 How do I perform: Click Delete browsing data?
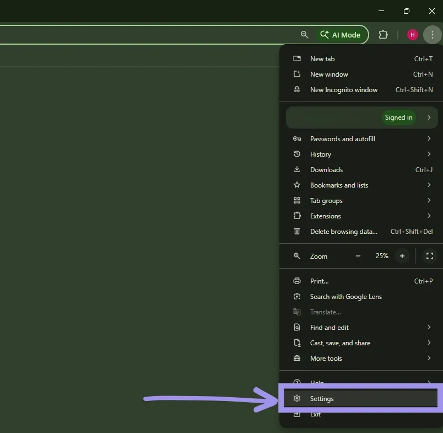point(344,231)
